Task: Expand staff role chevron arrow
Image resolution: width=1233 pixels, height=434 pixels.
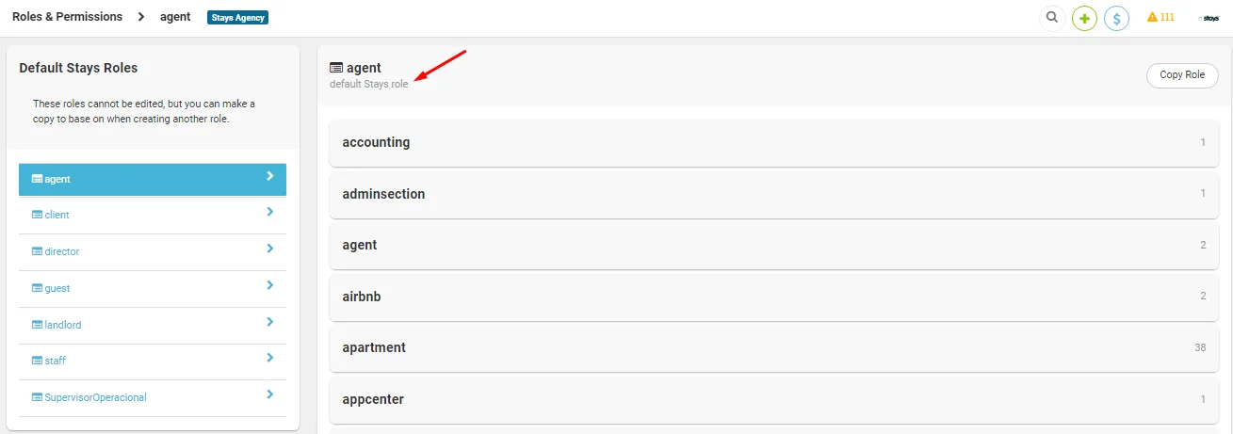Action: 269,358
